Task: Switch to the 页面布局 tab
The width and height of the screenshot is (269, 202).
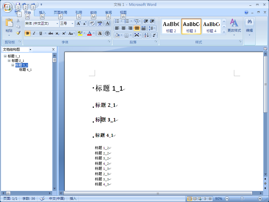Action: click(61, 13)
